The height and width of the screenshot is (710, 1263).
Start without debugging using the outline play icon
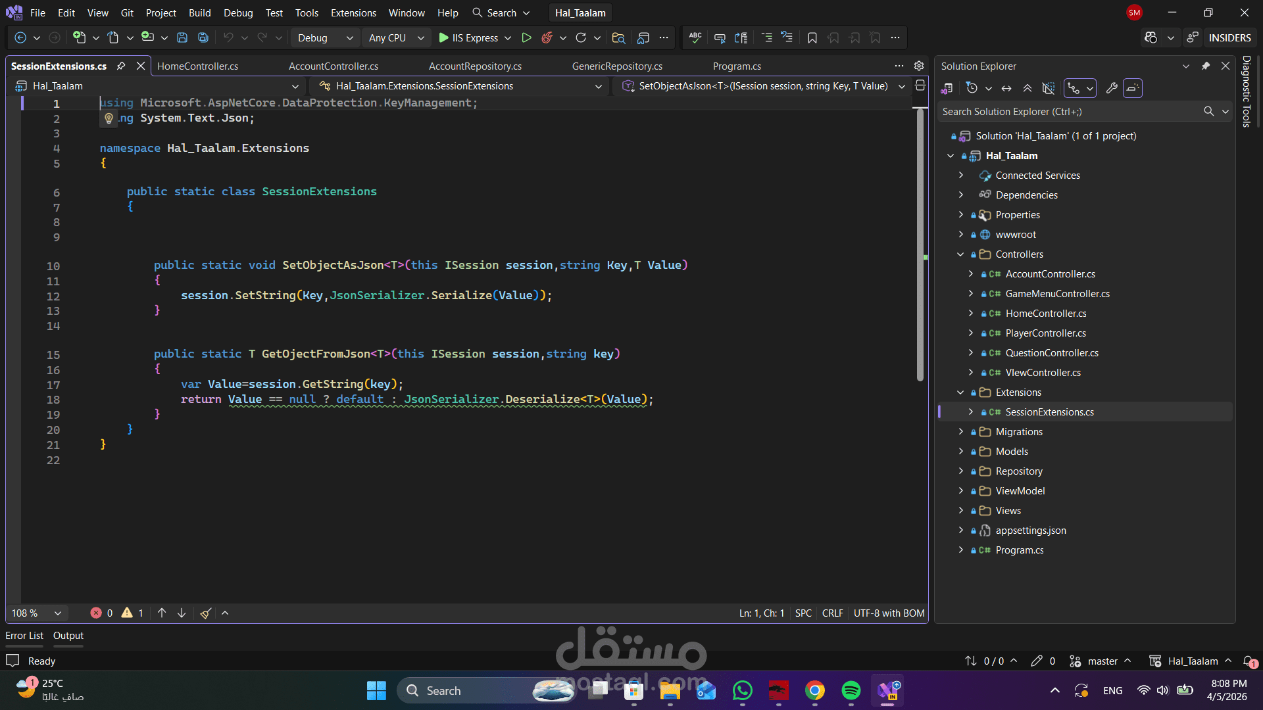click(526, 38)
